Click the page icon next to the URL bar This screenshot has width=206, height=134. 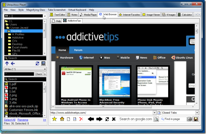[x=159, y=113]
